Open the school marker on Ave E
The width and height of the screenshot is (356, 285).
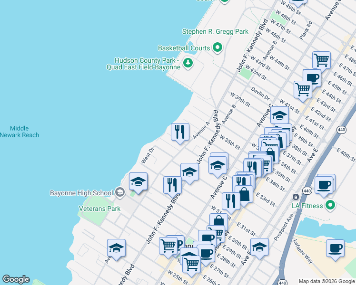[259, 247]
